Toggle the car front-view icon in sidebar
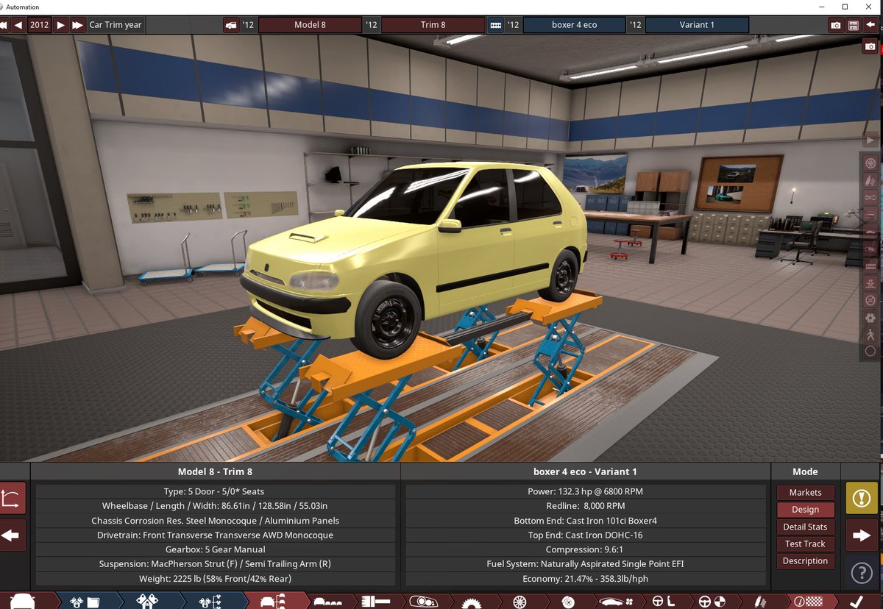 point(870,215)
